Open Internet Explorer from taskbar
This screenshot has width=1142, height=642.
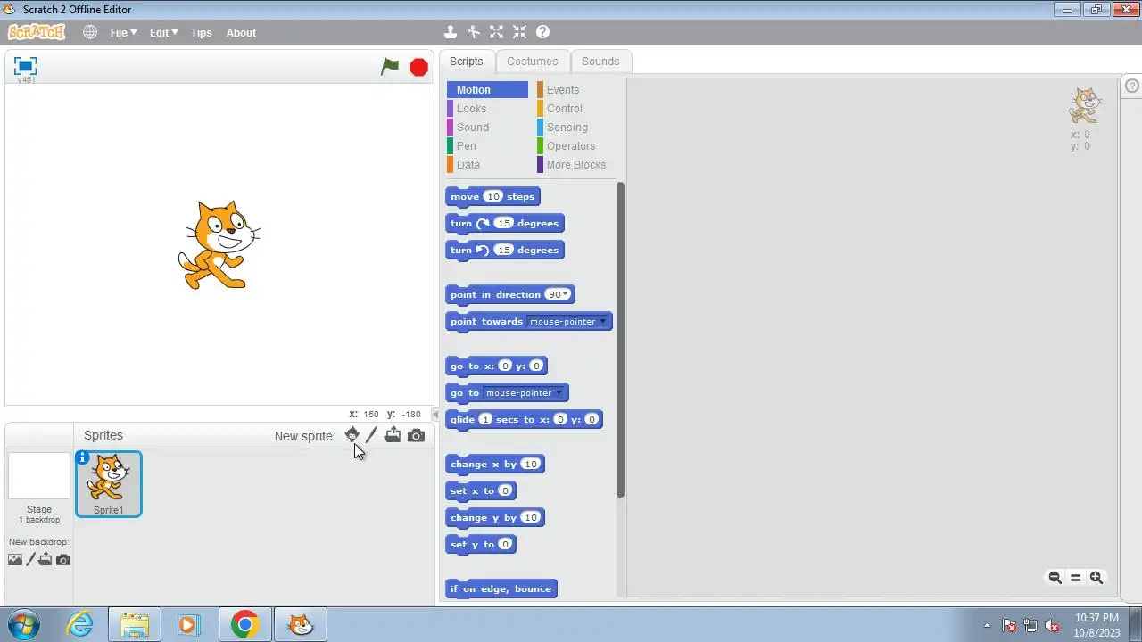[80, 624]
